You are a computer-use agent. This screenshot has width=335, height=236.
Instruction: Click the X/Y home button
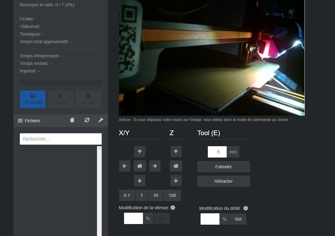tap(140, 166)
